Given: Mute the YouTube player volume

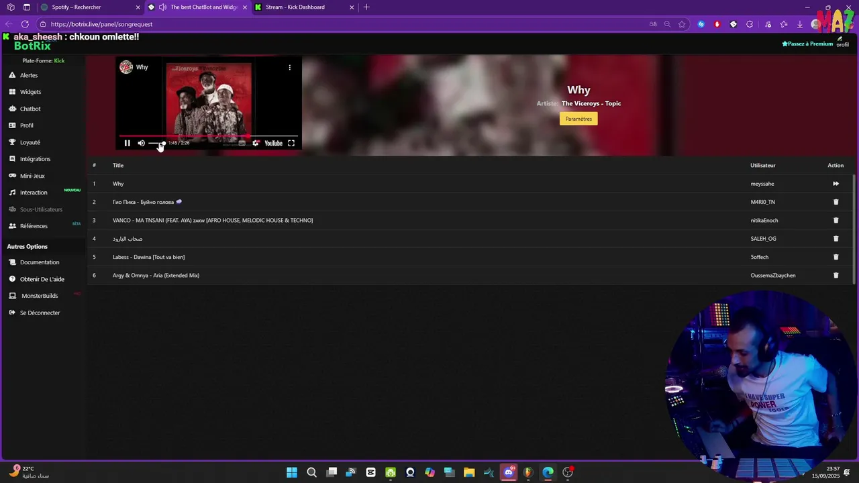Looking at the screenshot, I should (141, 143).
